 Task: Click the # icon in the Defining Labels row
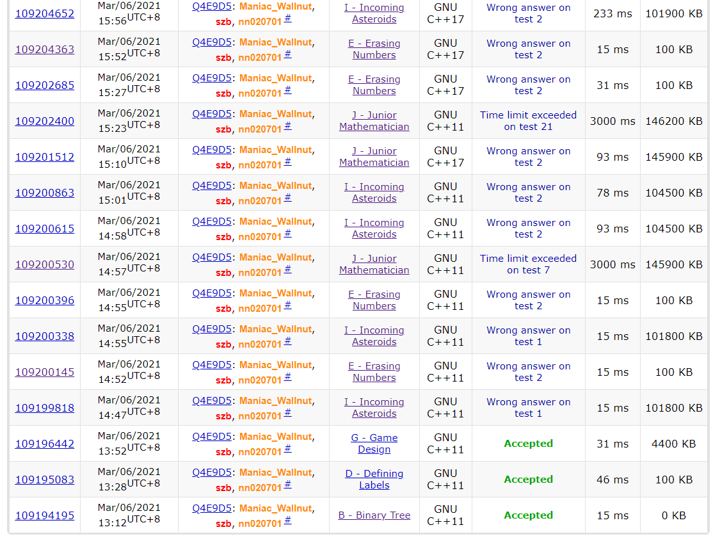click(x=288, y=485)
